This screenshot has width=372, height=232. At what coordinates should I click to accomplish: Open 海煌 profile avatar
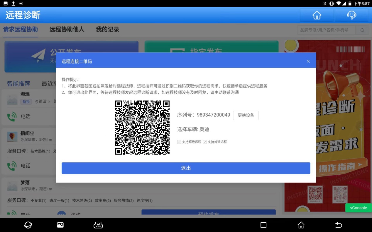click(12, 99)
